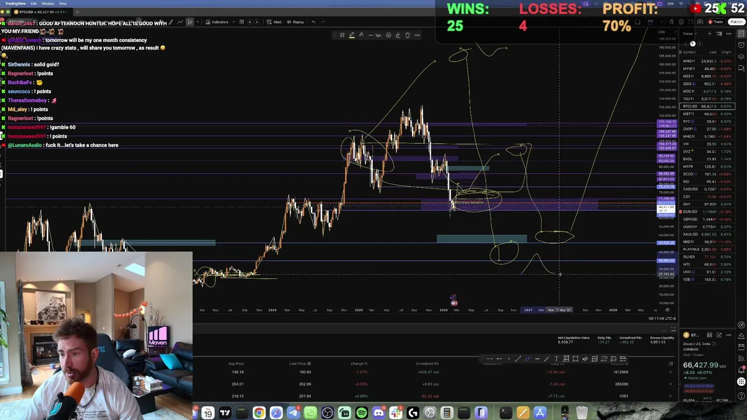Open the Object tree layers icon
Viewport: 747px width, 420px height.
pyautogui.click(x=741, y=57)
